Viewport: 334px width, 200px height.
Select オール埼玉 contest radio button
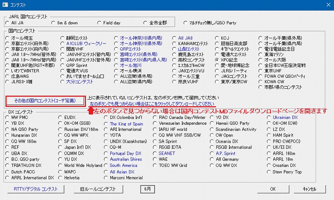pyautogui.click(x=8, y=38)
